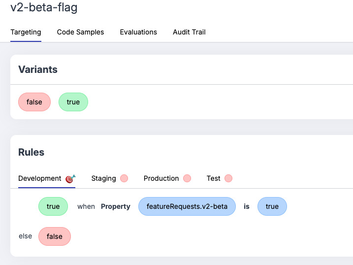
Task: Open the Code Samples tab
Action: 80,32
